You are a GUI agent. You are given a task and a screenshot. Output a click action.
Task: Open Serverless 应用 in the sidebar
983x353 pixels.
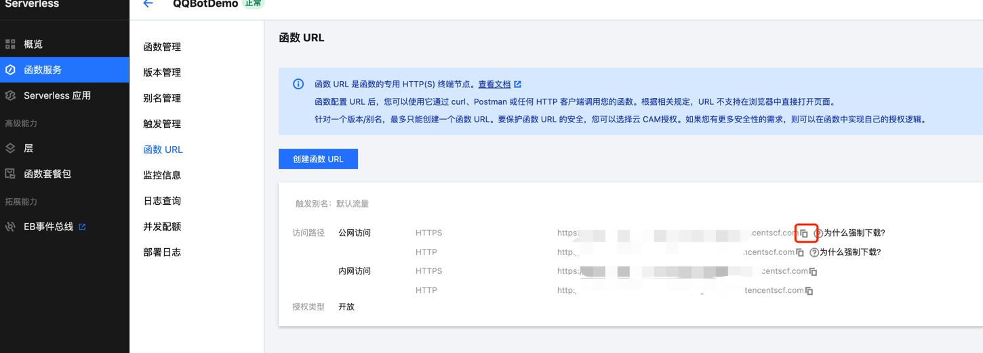pyautogui.click(x=57, y=95)
